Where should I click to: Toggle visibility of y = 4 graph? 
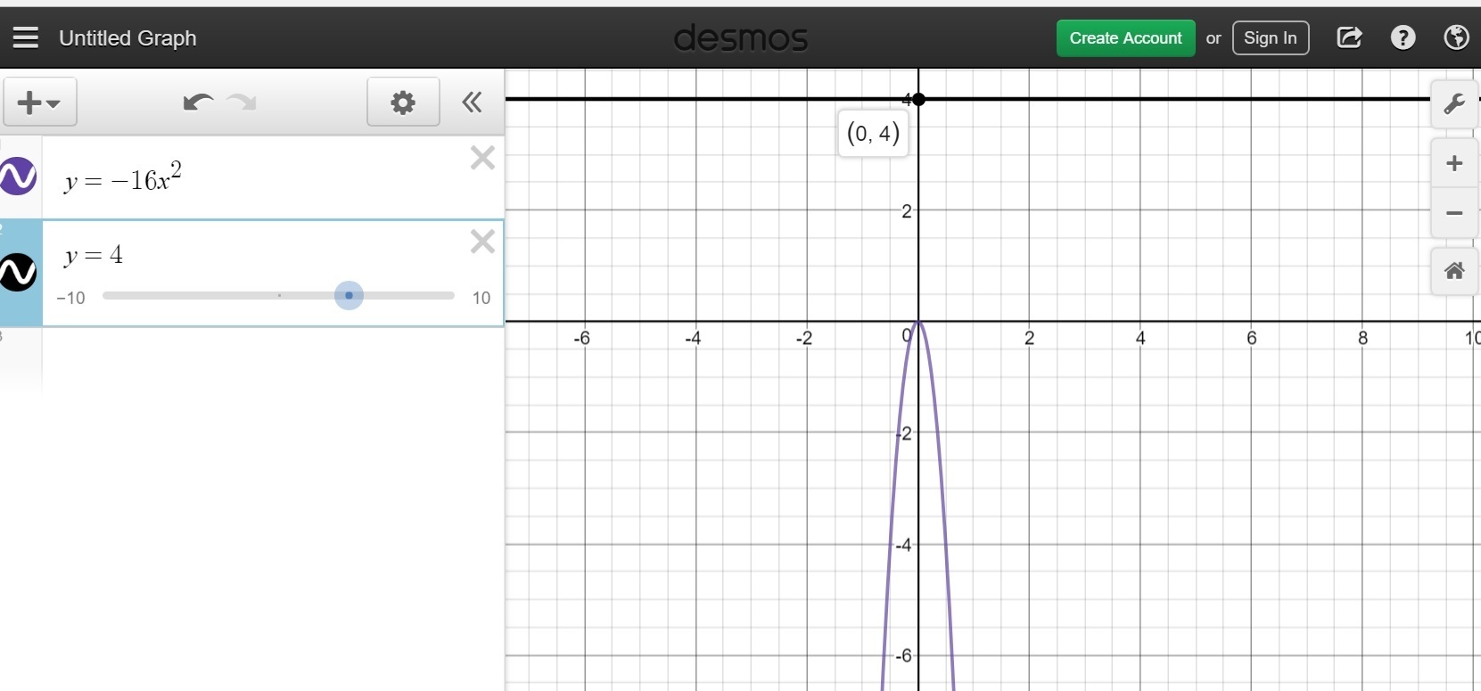(x=18, y=272)
